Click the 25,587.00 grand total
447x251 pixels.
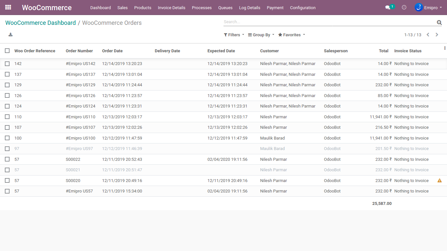coord(382,203)
